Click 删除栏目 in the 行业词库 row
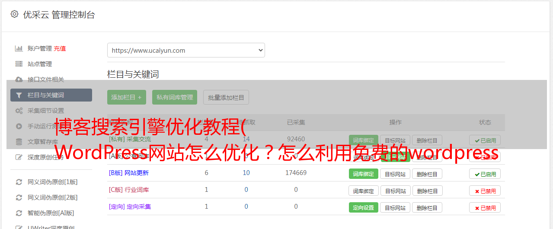 pyautogui.click(x=427, y=191)
